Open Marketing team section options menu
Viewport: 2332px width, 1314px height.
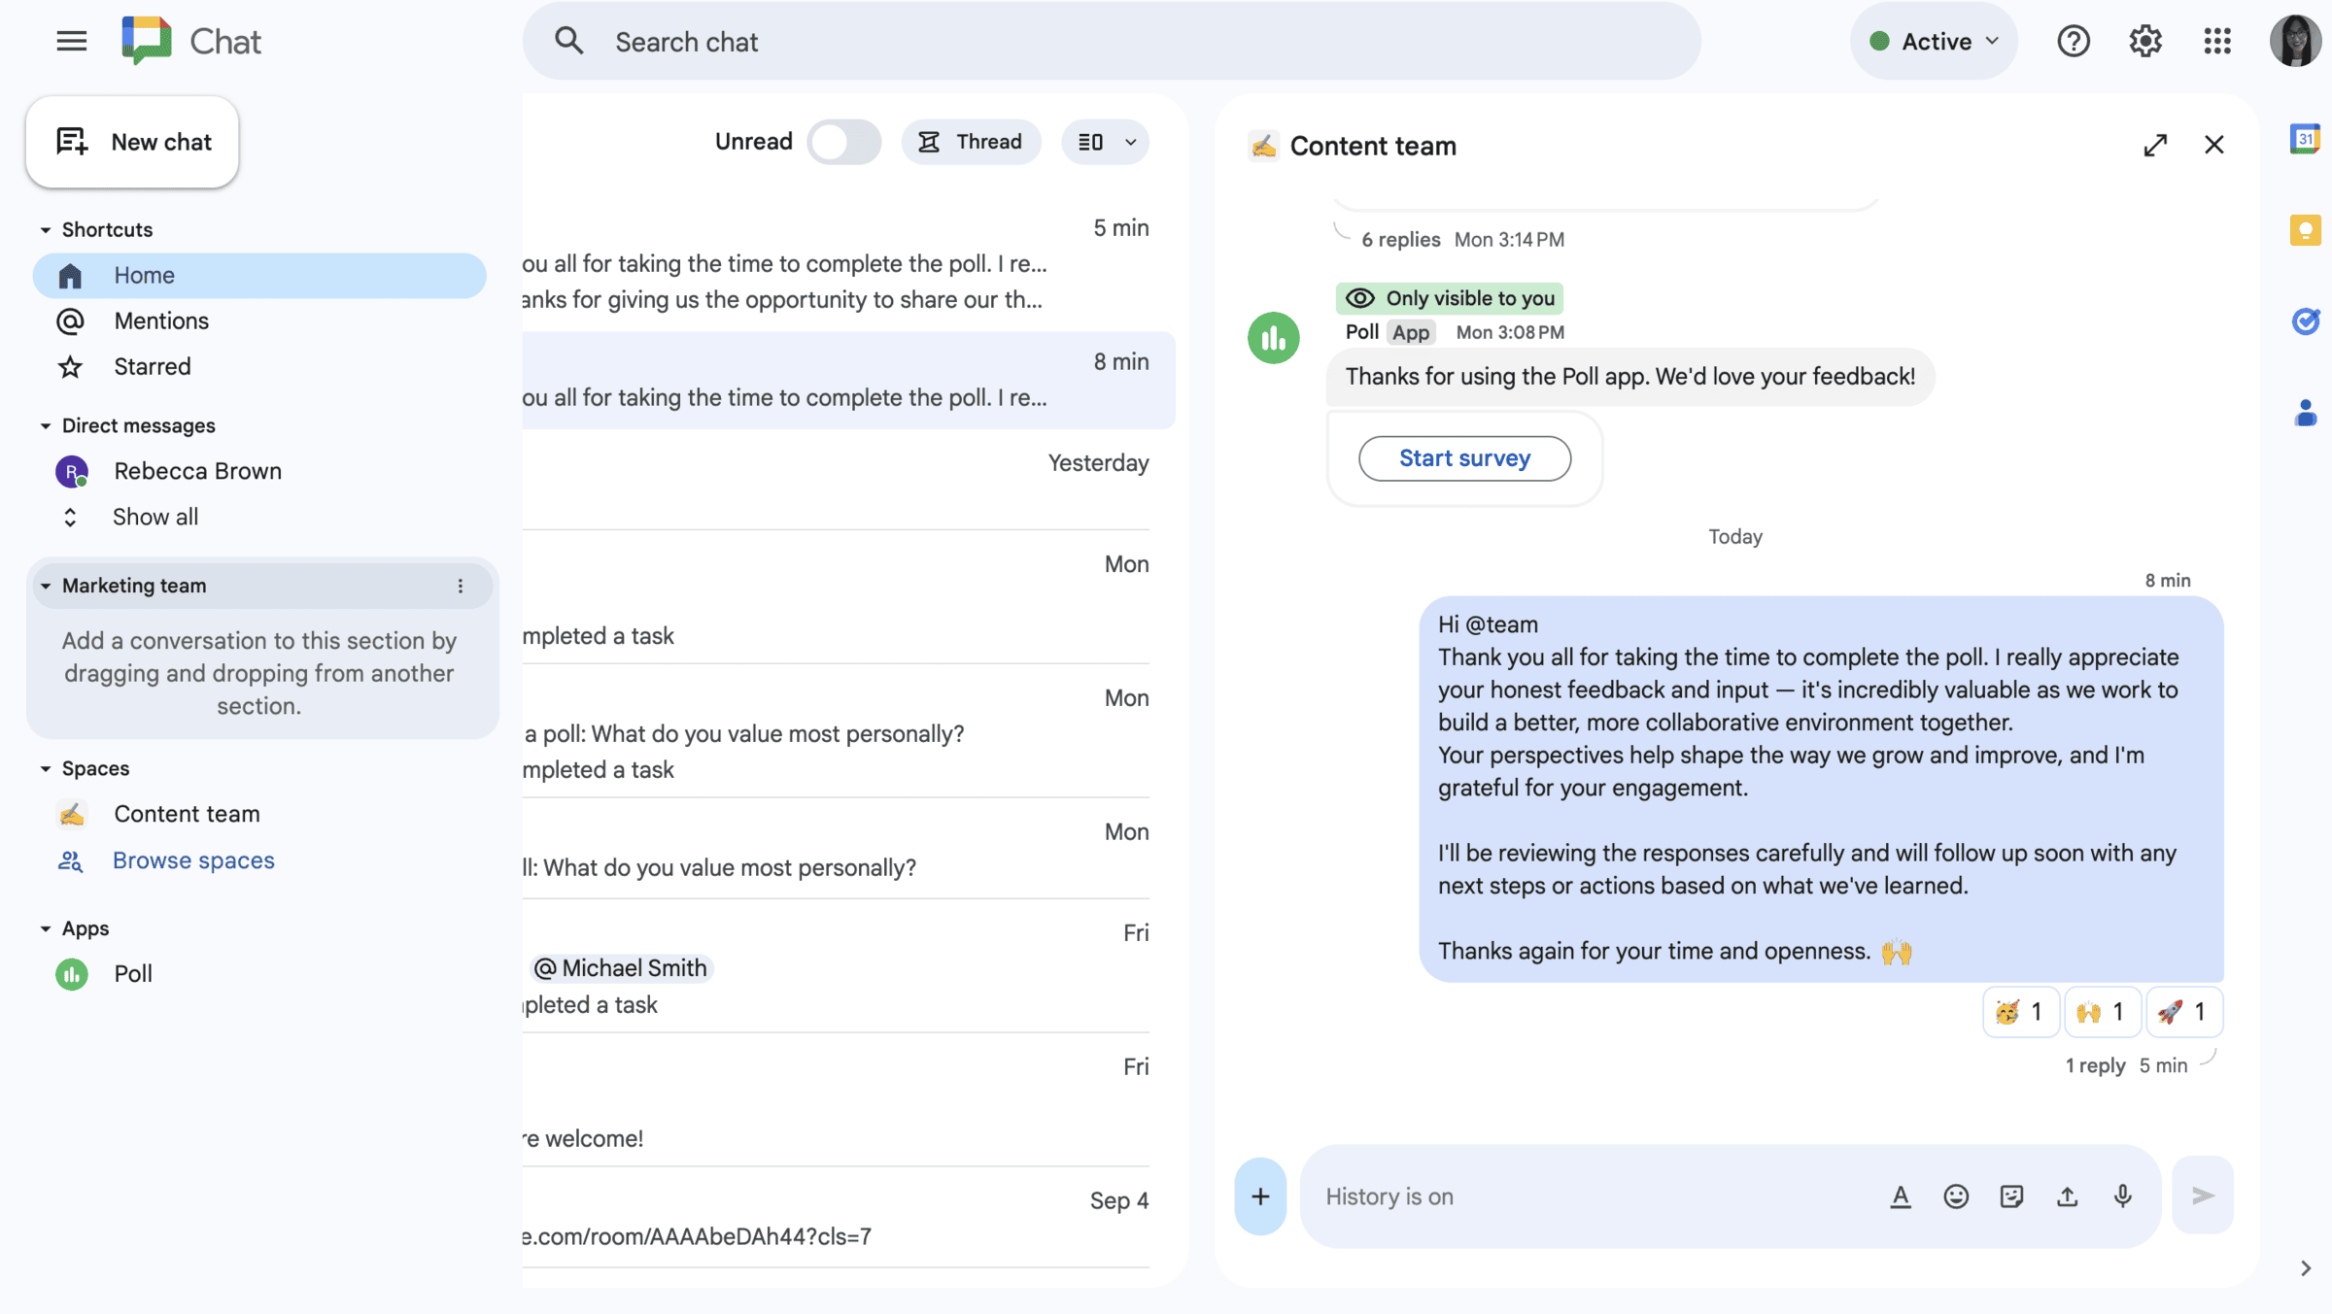click(461, 585)
